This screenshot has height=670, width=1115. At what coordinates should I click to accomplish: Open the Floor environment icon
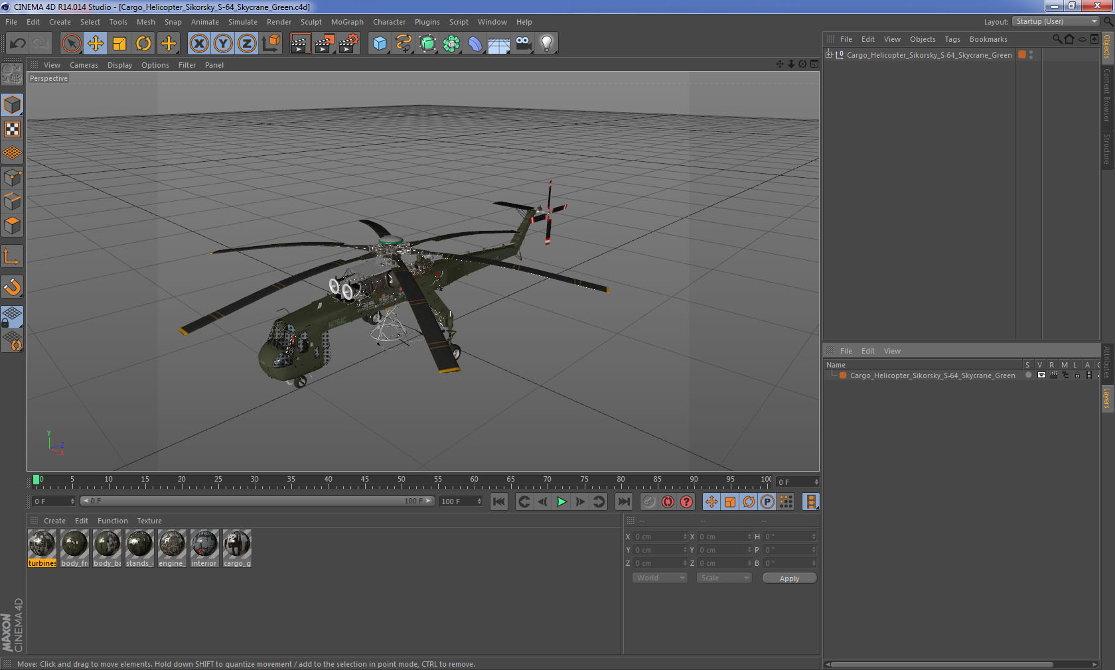click(499, 44)
